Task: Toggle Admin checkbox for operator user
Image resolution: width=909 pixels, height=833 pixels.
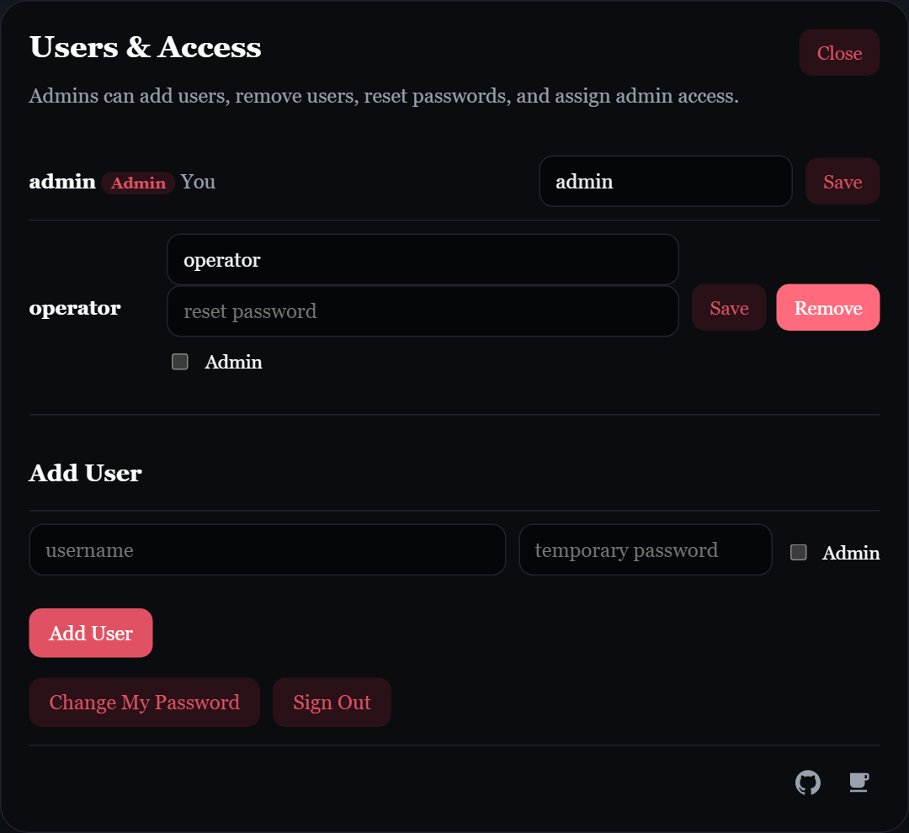Action: click(x=180, y=362)
